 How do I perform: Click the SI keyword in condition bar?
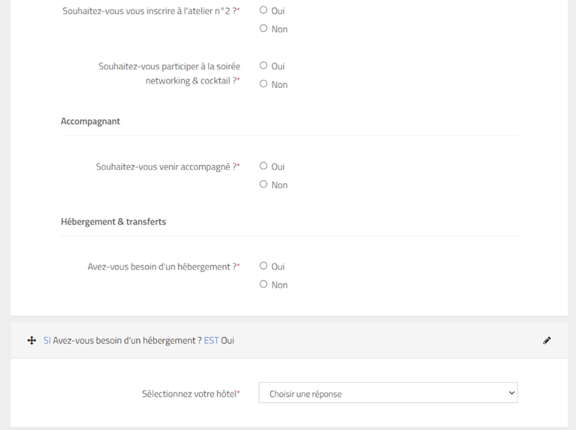coord(47,341)
